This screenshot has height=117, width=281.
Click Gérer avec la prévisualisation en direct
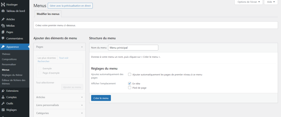70,5
